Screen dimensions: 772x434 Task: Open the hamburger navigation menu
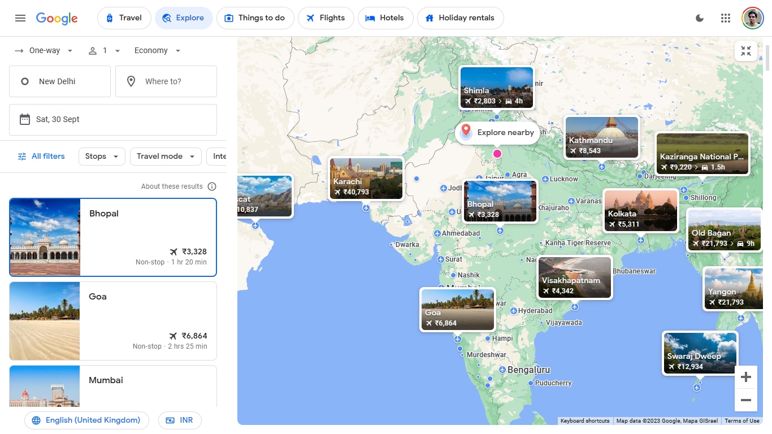coord(20,18)
